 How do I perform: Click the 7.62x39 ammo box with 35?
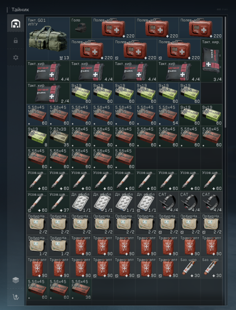point(59,137)
